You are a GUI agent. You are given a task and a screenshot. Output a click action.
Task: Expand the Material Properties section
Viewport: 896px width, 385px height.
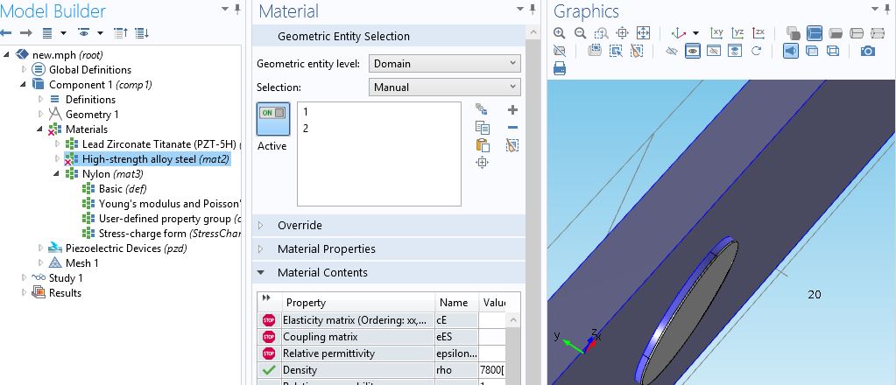326,249
